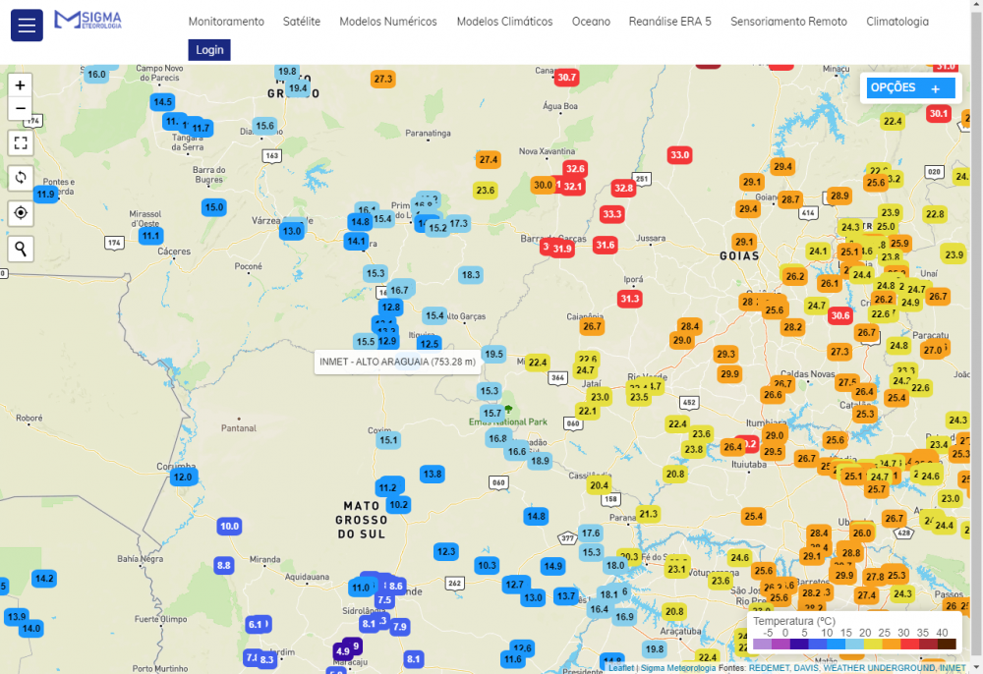Open the map search tool

click(x=21, y=249)
